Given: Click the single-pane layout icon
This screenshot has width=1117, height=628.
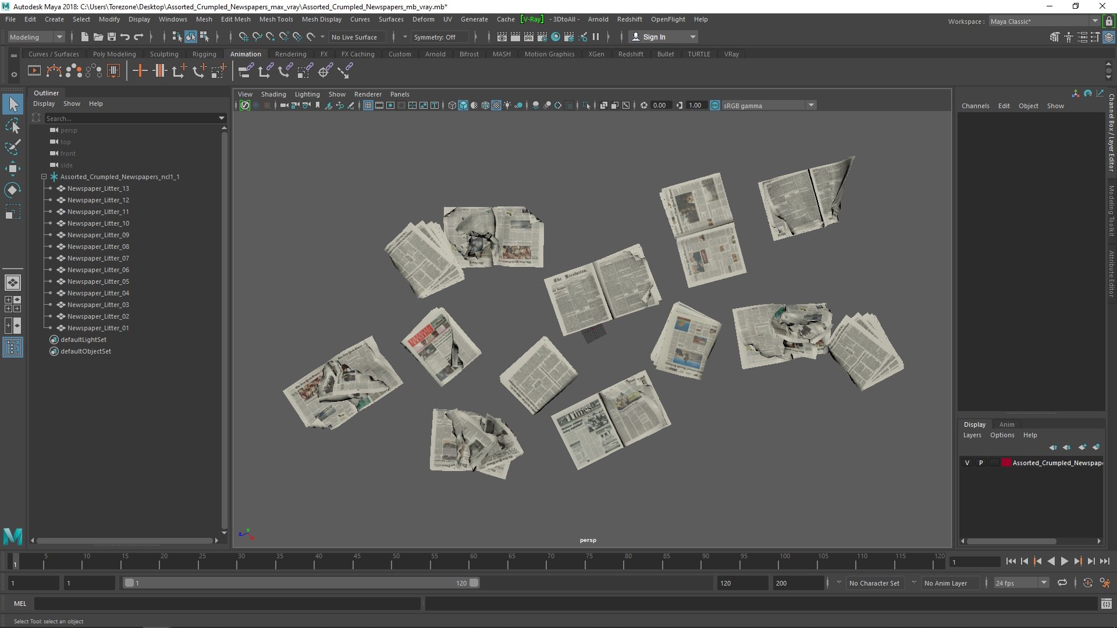Looking at the screenshot, I should tap(13, 283).
